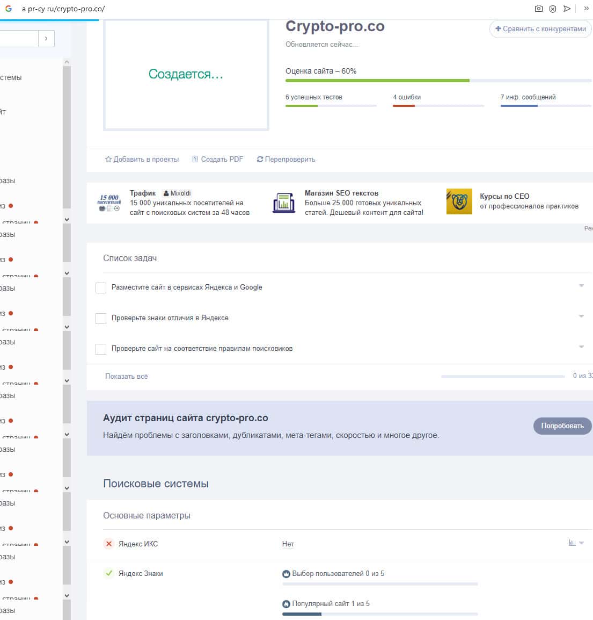Expand the "Проверьте сайт на соответствие" task arrow

tap(581, 347)
